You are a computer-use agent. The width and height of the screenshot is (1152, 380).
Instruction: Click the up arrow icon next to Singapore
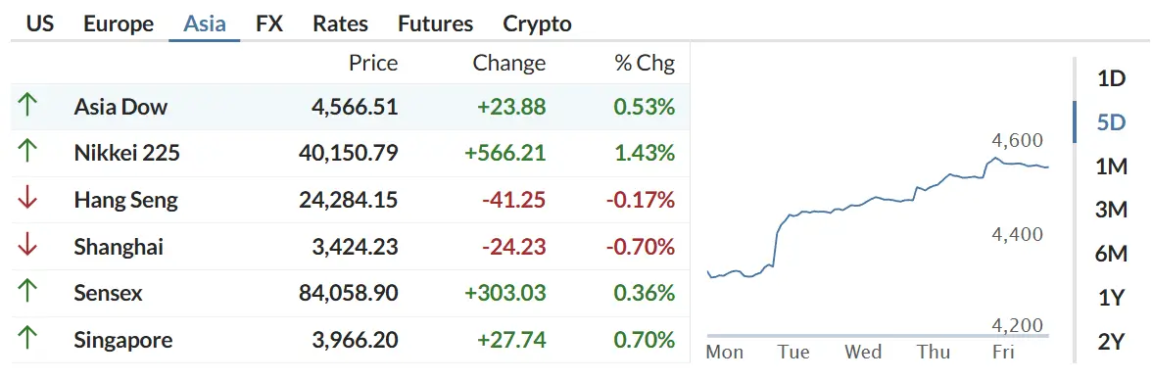tap(27, 340)
